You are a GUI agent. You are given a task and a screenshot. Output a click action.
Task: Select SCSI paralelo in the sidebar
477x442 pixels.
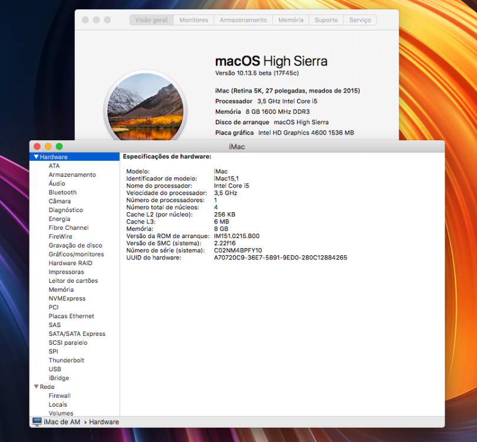(68, 342)
